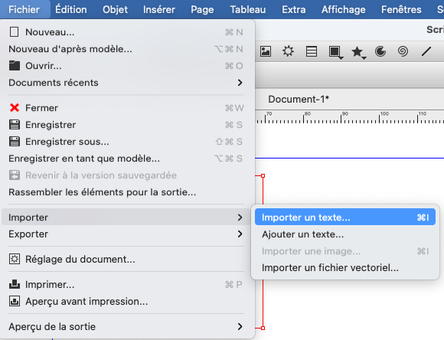Expand the Documents récents submenu

click(x=126, y=83)
